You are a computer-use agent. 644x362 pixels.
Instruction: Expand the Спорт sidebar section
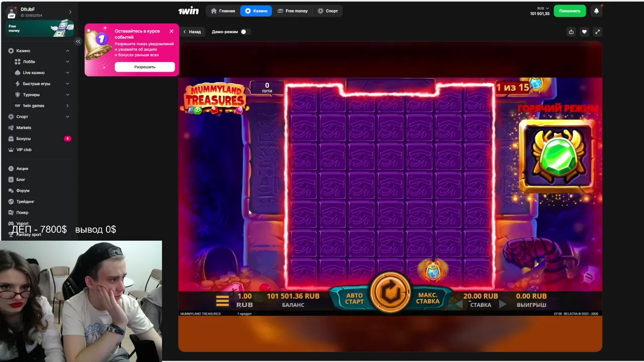coord(67,117)
